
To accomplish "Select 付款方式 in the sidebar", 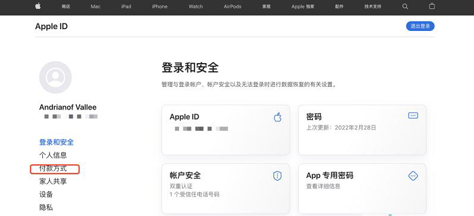I will point(53,168).
